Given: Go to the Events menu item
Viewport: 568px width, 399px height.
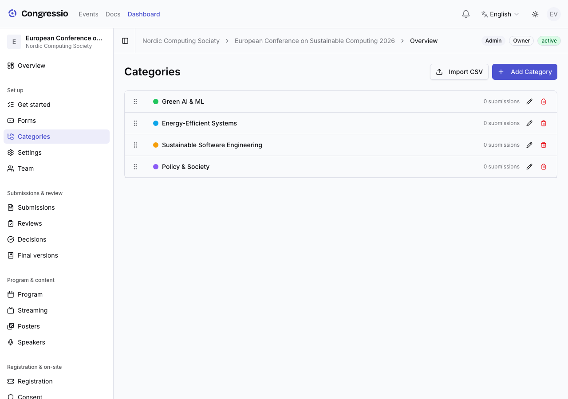Looking at the screenshot, I should point(88,14).
